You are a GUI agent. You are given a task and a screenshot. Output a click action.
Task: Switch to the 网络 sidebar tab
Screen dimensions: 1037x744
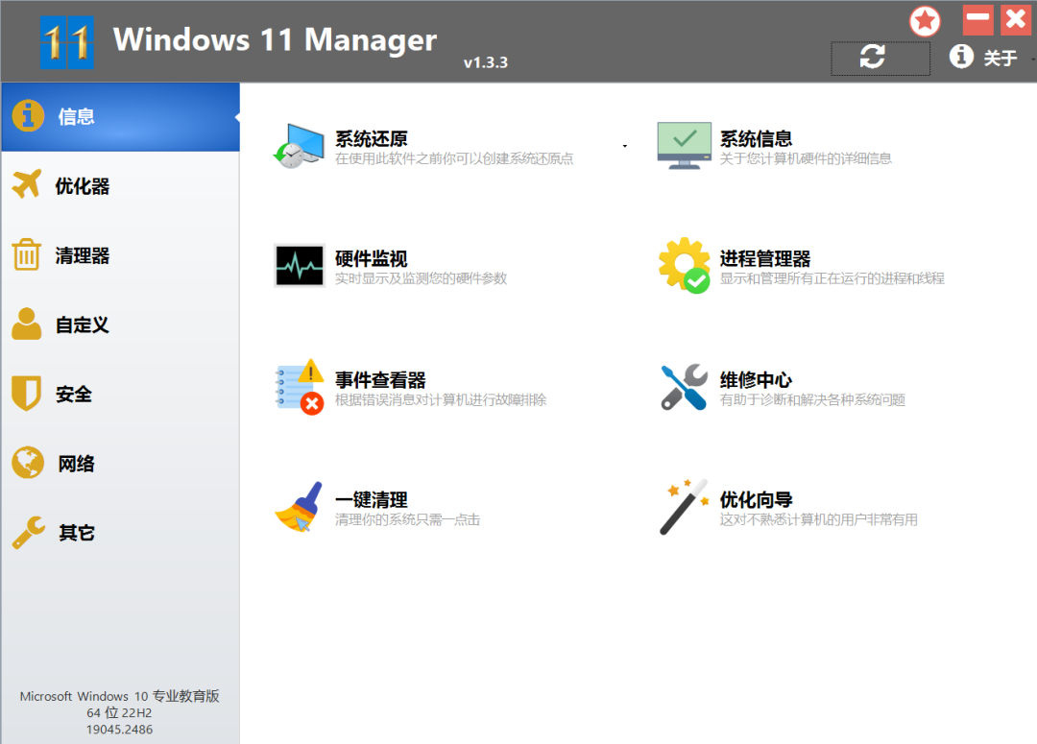pyautogui.click(x=120, y=463)
